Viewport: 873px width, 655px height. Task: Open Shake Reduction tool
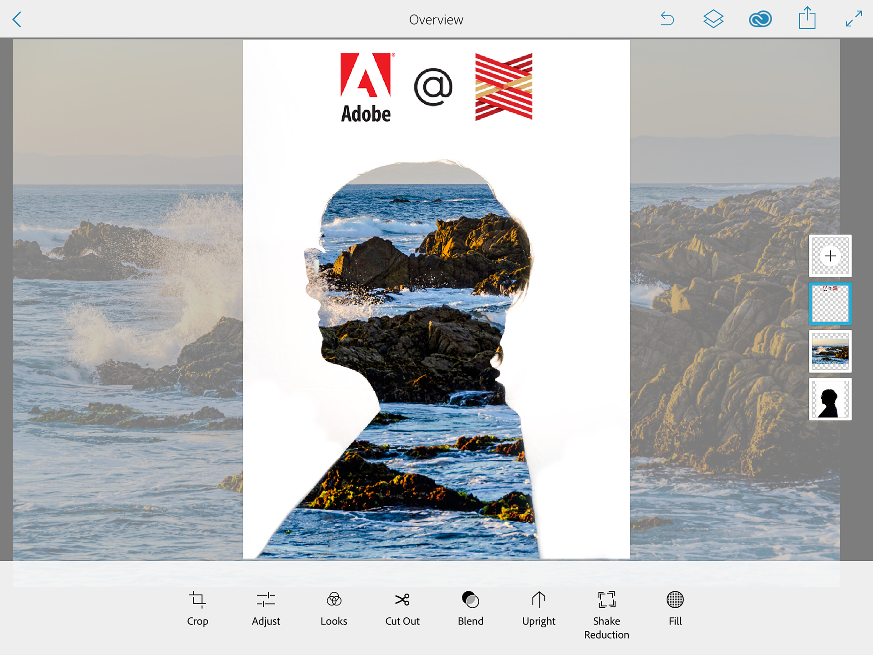tap(607, 615)
